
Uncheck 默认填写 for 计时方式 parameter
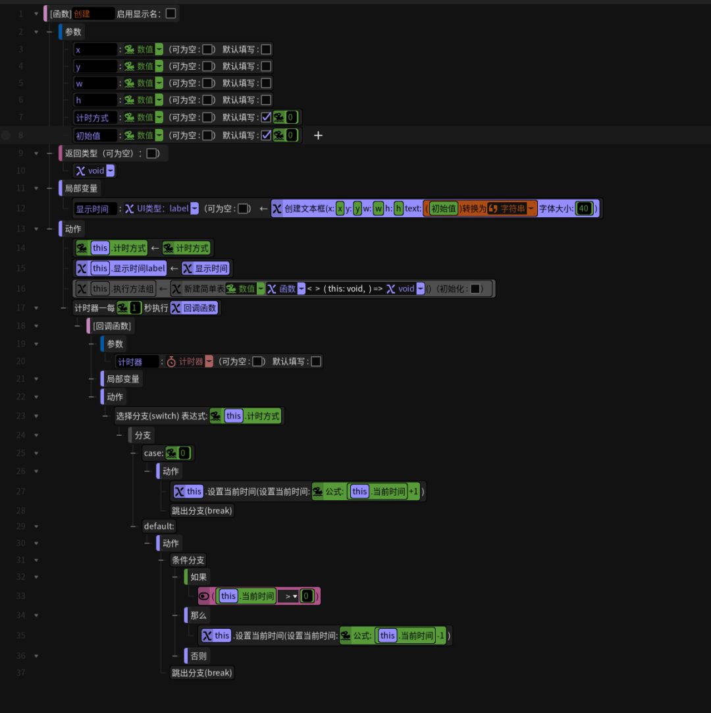click(x=267, y=117)
